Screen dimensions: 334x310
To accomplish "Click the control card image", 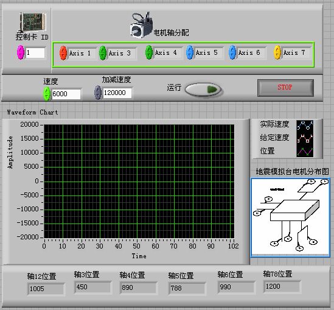I will coord(33,22).
